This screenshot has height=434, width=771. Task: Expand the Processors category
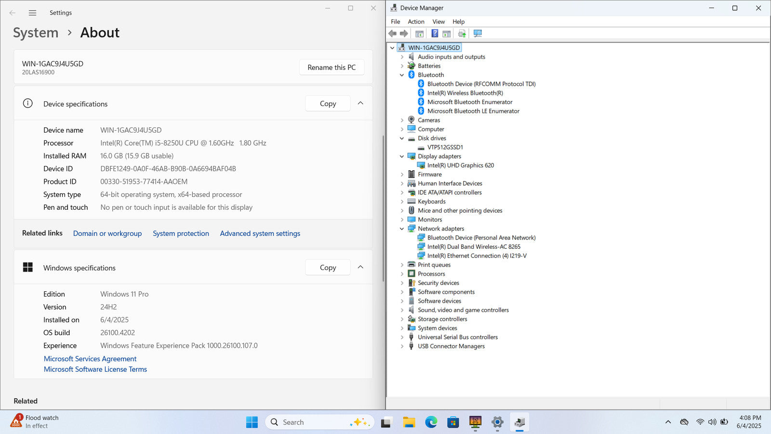point(402,274)
